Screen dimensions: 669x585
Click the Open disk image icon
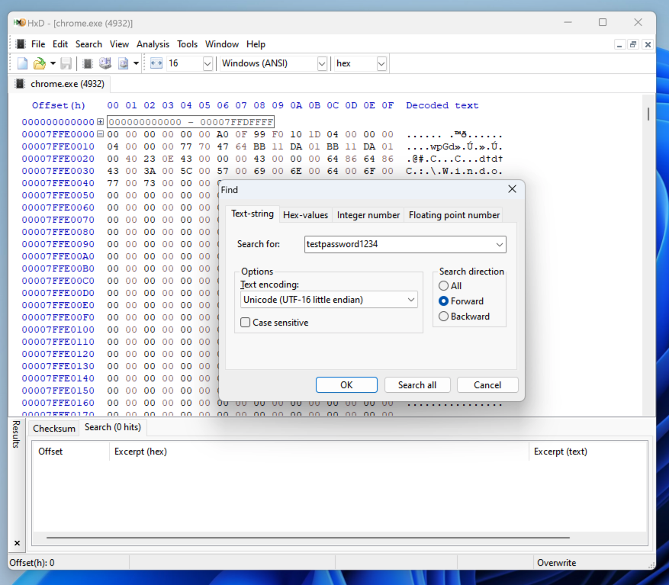(122, 63)
